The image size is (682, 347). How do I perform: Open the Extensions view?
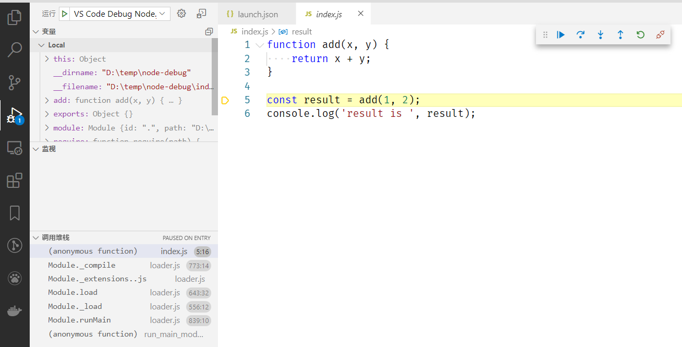click(14, 180)
